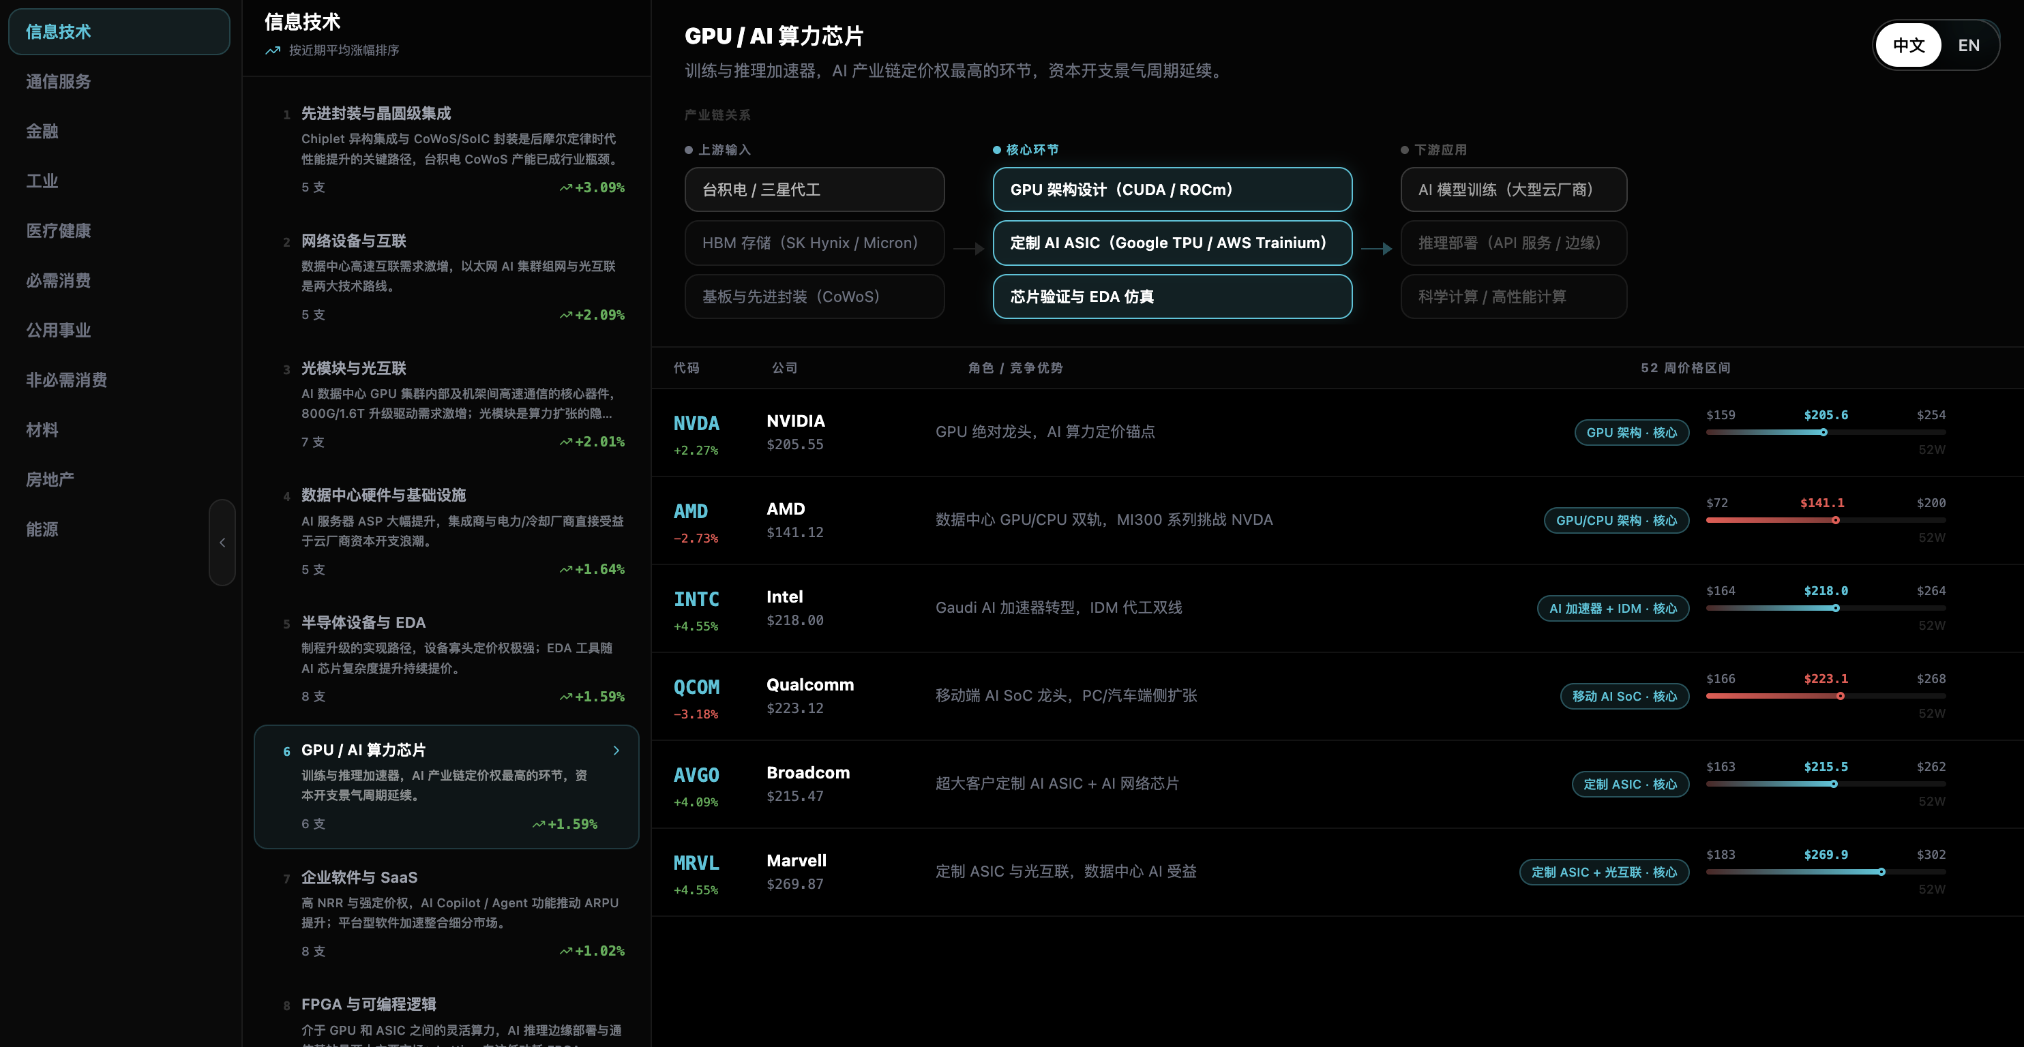Image resolution: width=2024 pixels, height=1047 pixels.
Task: Open the QCOM ticker
Action: (x=696, y=688)
